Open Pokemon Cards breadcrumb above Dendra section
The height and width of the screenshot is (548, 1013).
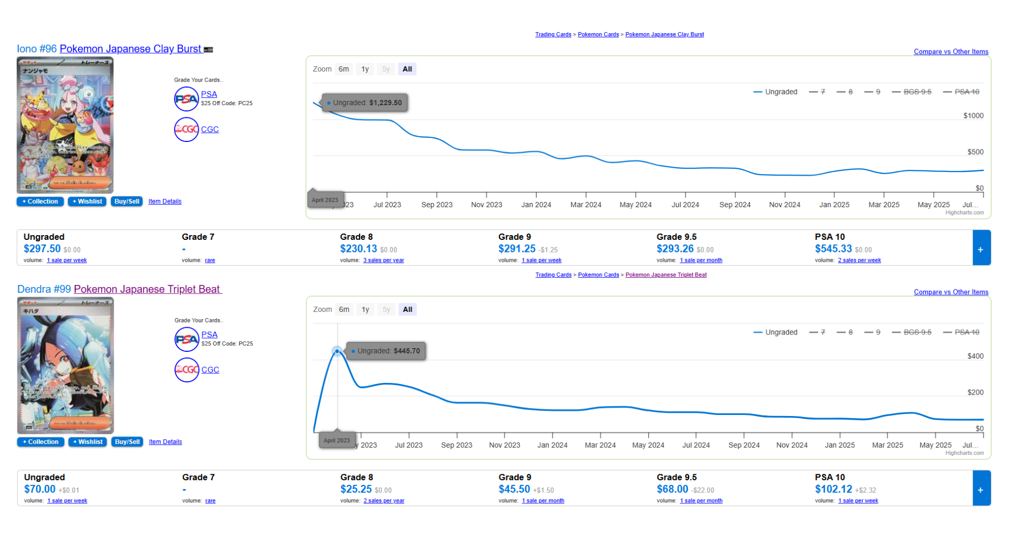598,275
